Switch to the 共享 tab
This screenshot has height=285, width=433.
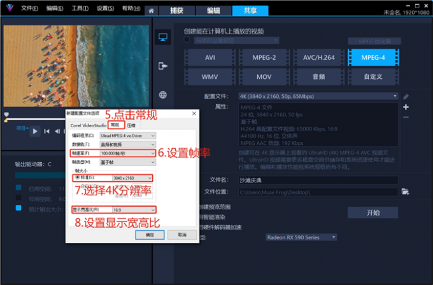click(x=250, y=11)
